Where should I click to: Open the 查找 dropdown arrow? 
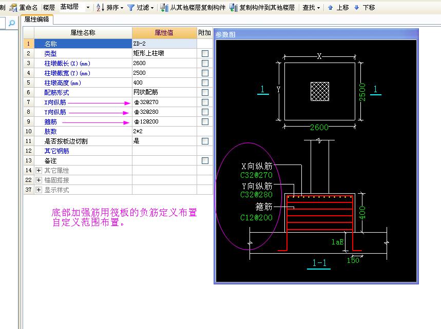coord(318,8)
